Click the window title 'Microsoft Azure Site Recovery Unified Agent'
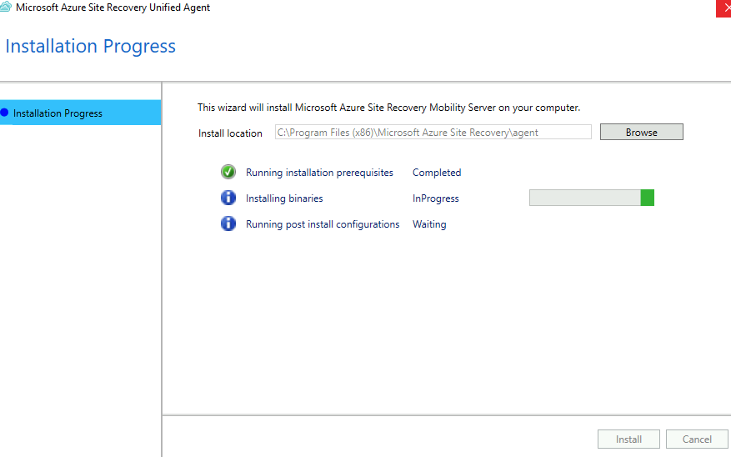 (113, 8)
